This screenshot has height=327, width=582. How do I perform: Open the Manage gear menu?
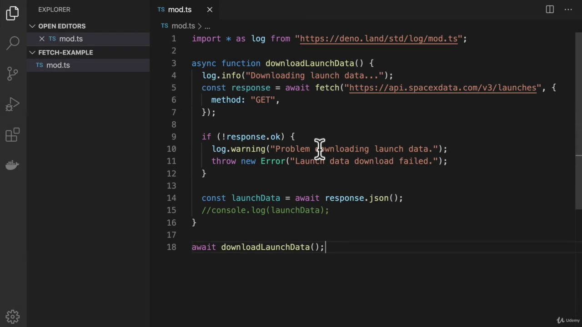13,317
